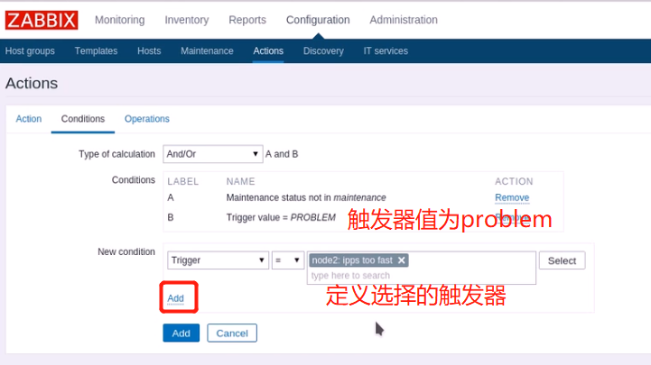Screen dimensions: 651x365
Task: Open the Configuration menu
Action: coord(318,20)
